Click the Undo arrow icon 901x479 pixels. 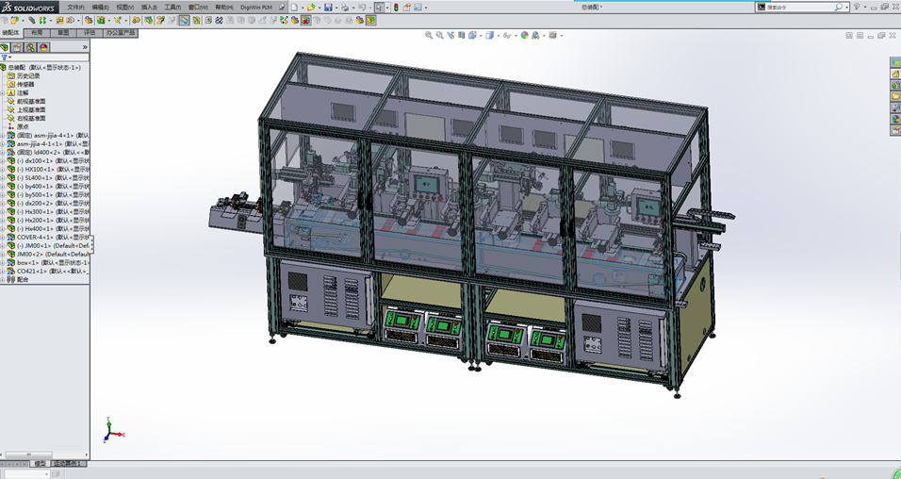[362, 8]
